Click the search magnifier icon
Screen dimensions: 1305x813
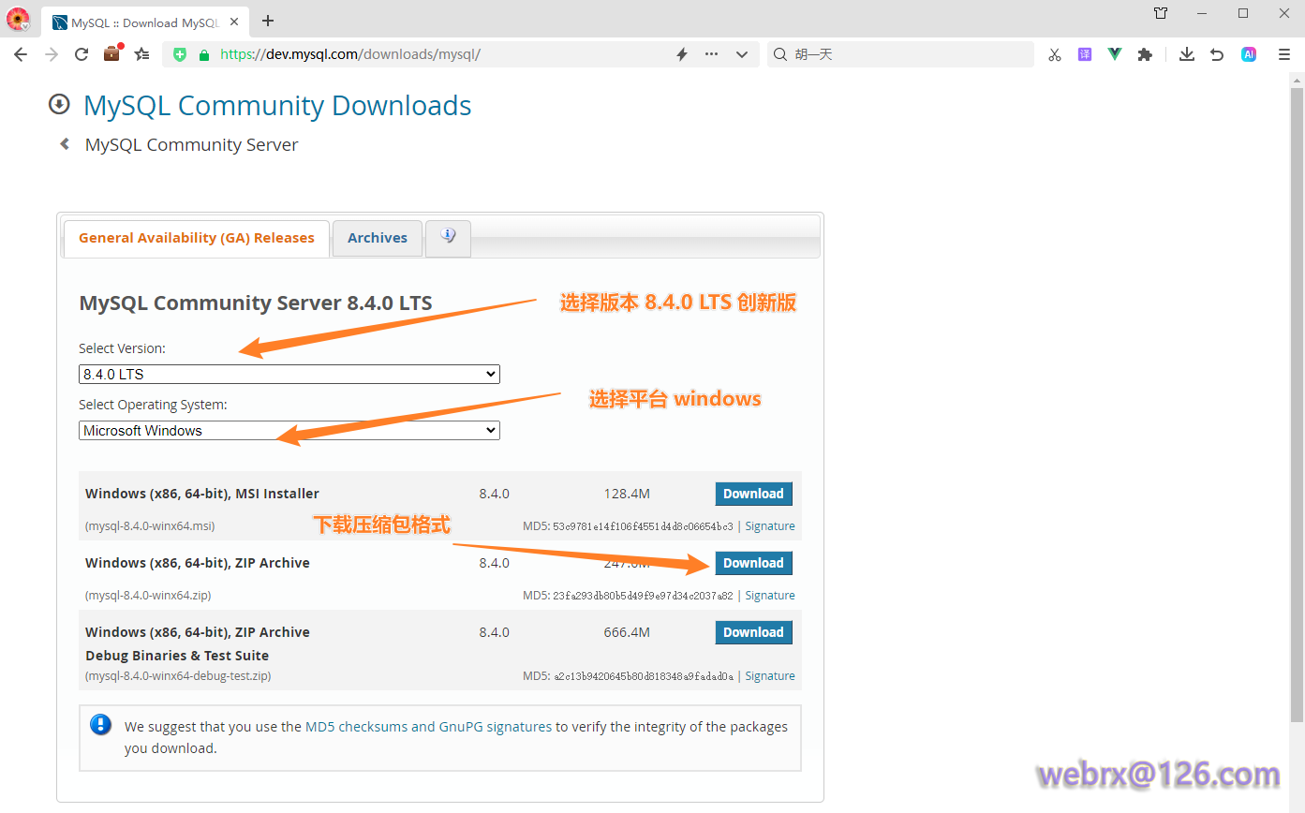click(x=780, y=54)
